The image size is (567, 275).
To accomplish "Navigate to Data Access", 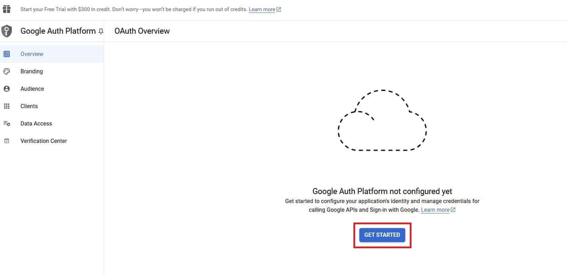I will pyautogui.click(x=36, y=123).
